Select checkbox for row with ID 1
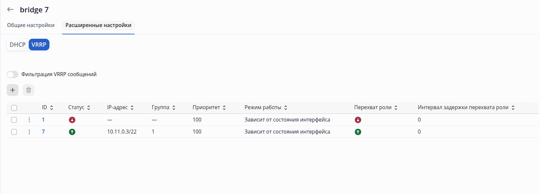The width and height of the screenshot is (540, 194). pyautogui.click(x=14, y=120)
